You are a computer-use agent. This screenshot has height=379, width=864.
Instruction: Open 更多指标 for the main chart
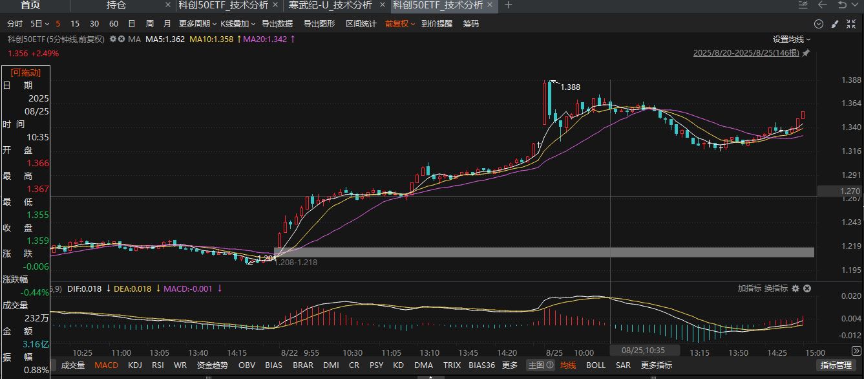(x=657, y=365)
